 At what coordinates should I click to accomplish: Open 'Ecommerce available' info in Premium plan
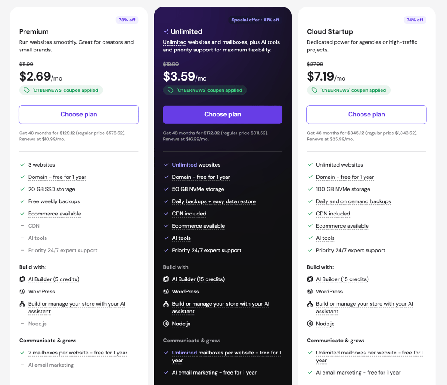click(x=55, y=214)
